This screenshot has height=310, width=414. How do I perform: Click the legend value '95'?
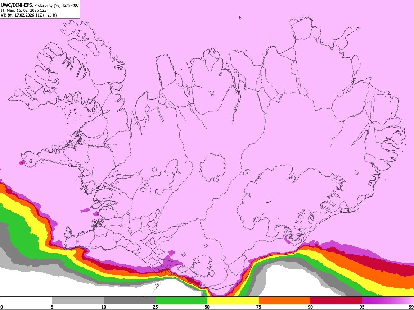pos(362,307)
